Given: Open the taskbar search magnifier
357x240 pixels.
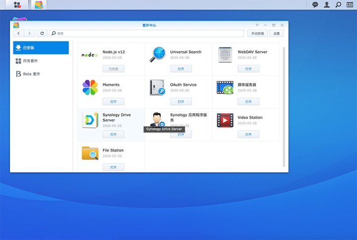Looking at the screenshot, I should click(338, 5).
